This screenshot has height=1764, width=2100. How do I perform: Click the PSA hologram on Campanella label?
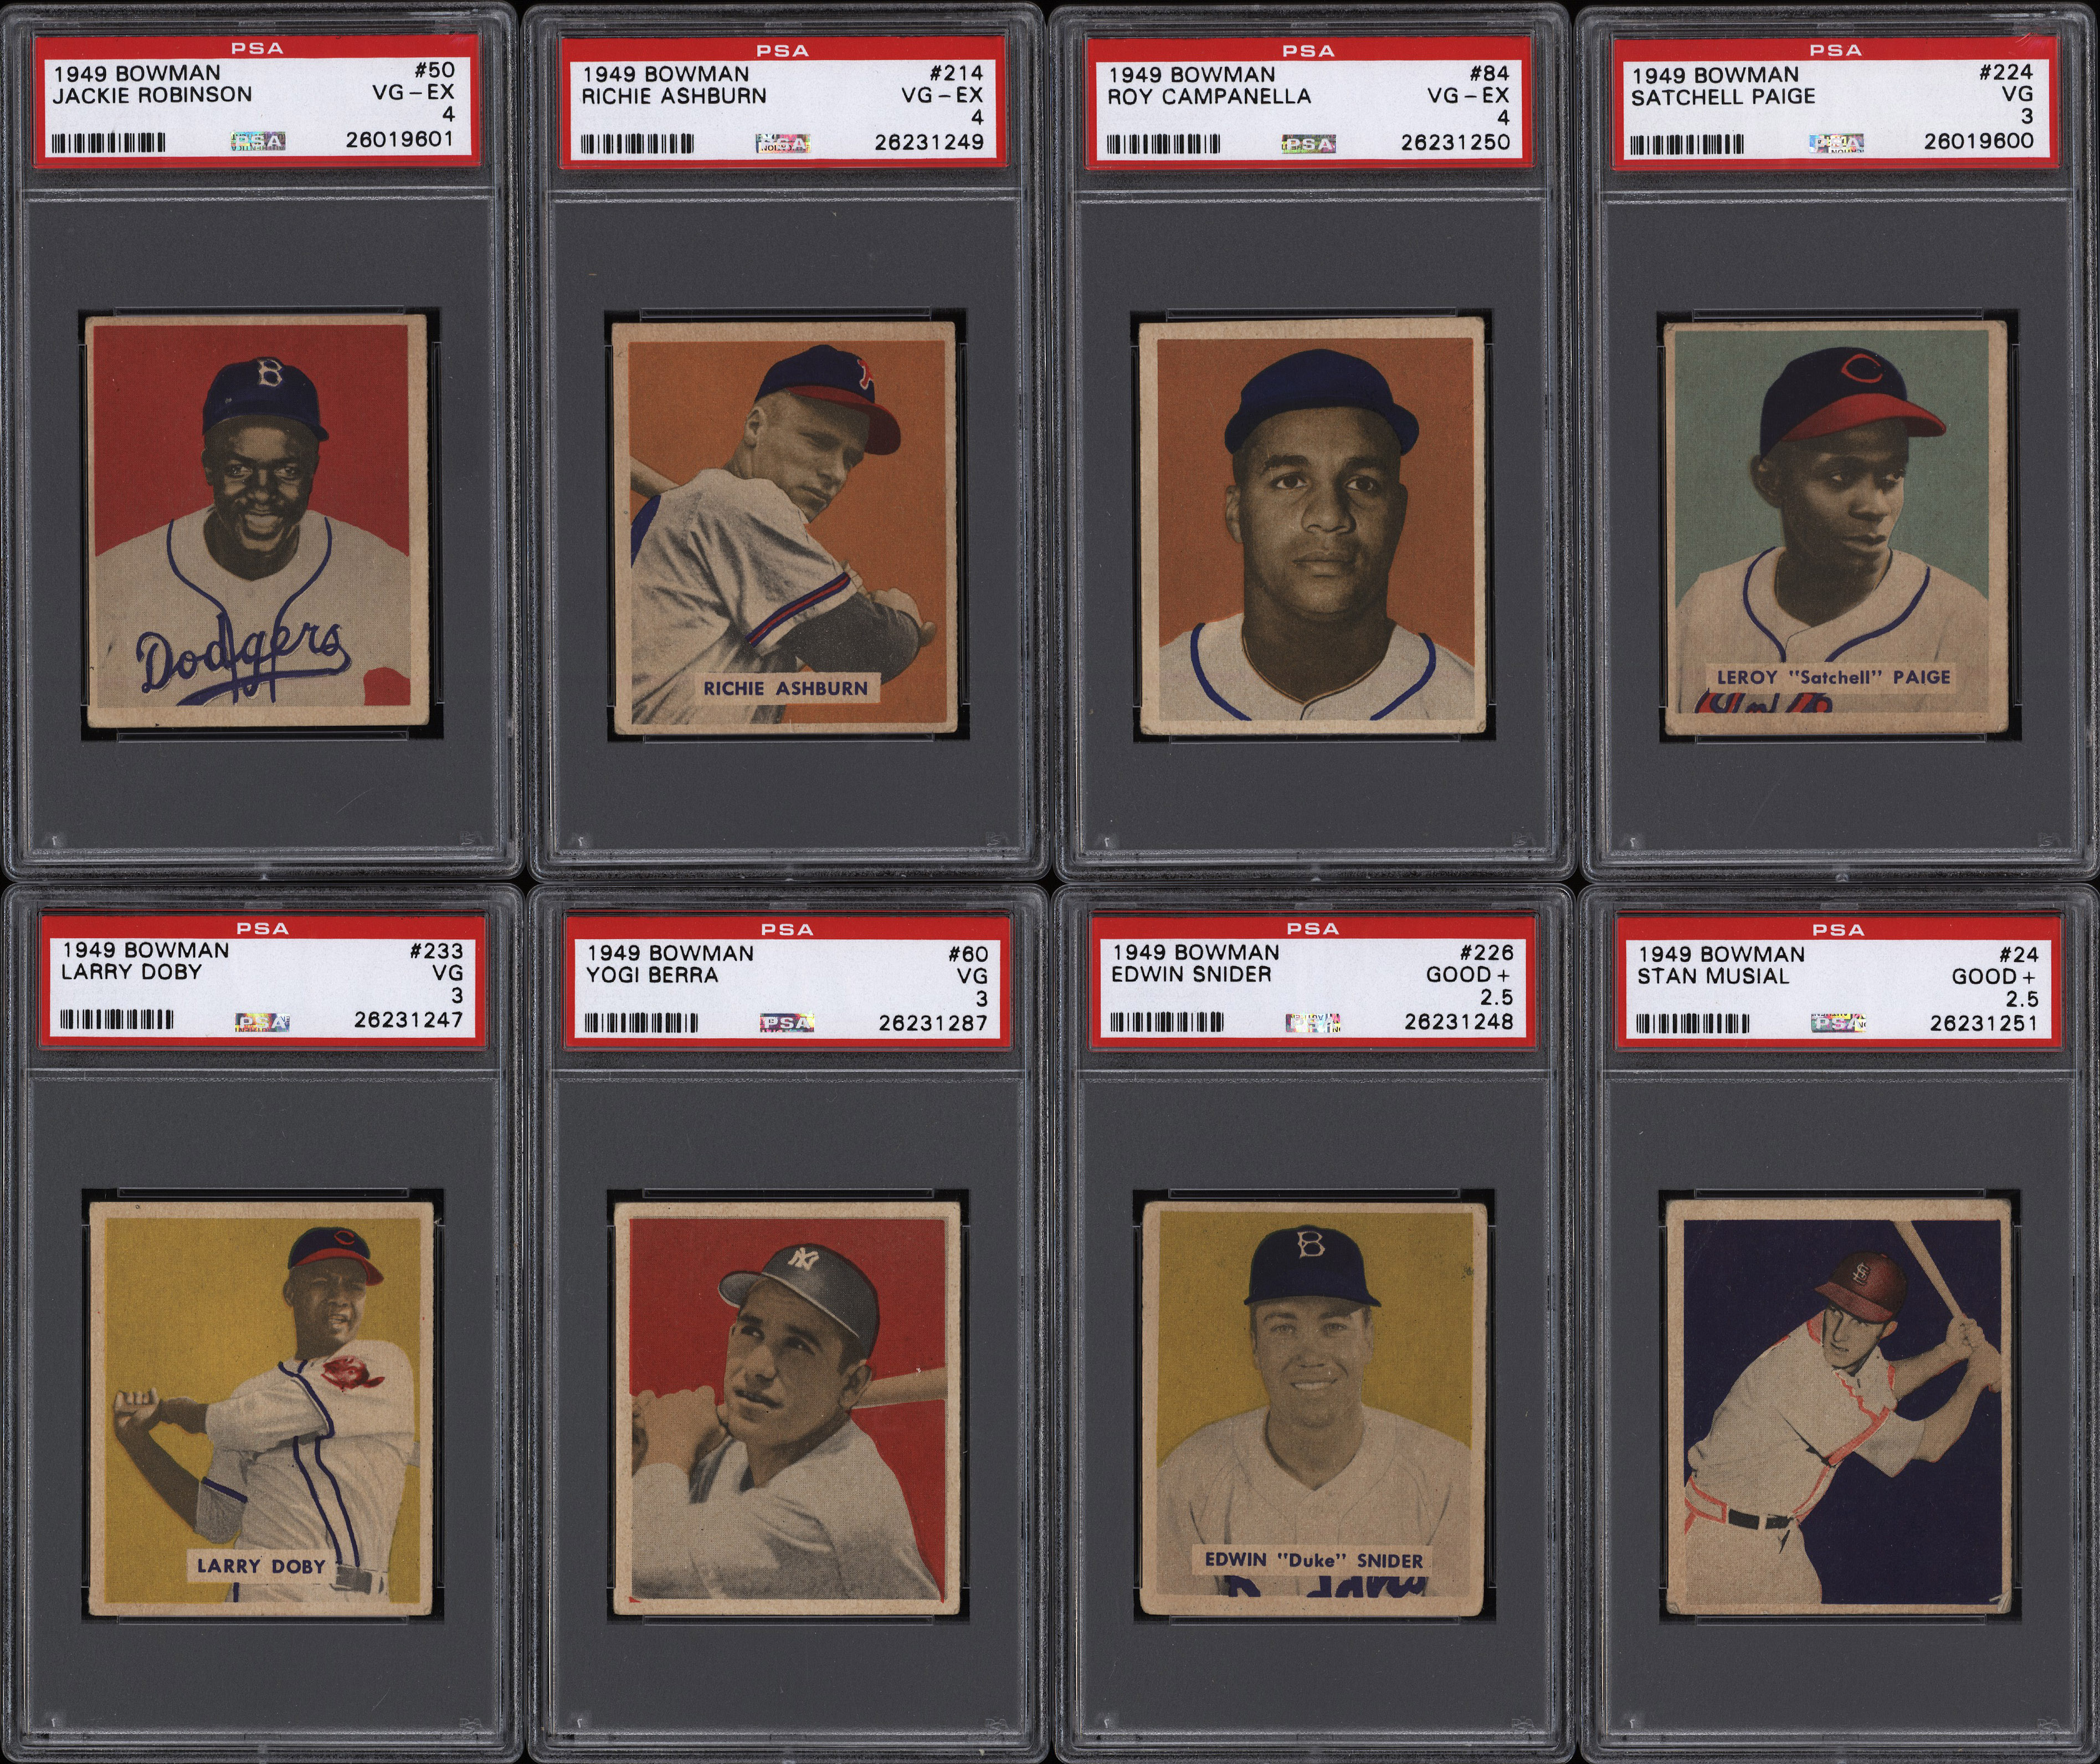point(1309,144)
